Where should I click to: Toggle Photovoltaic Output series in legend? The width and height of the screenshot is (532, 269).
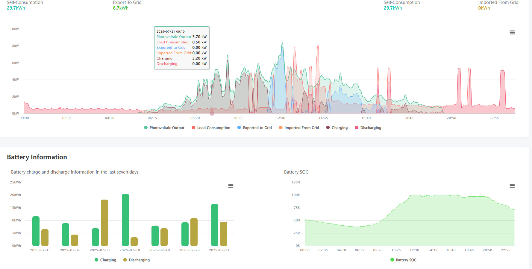pyautogui.click(x=167, y=128)
